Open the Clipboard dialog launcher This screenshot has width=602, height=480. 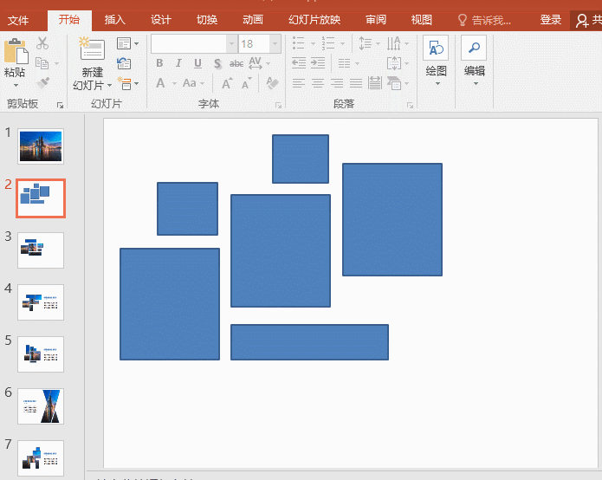coord(60,105)
